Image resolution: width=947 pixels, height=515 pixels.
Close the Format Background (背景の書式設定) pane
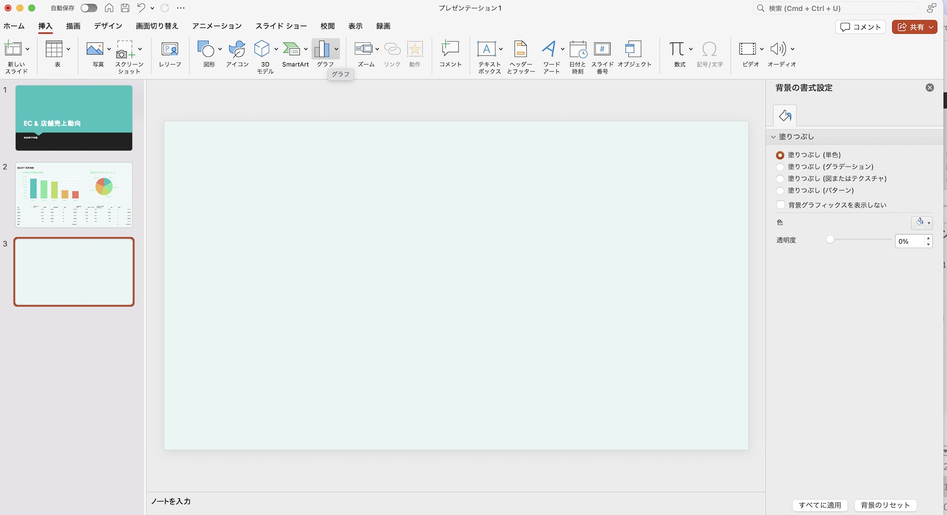[x=930, y=88]
